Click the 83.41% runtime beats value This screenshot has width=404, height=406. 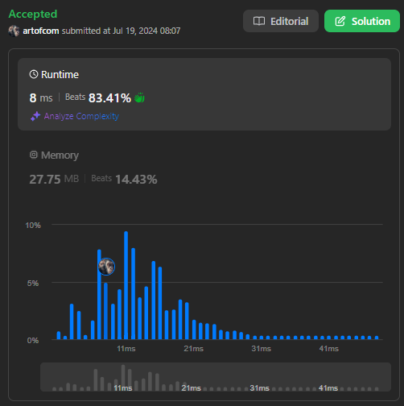click(x=109, y=98)
